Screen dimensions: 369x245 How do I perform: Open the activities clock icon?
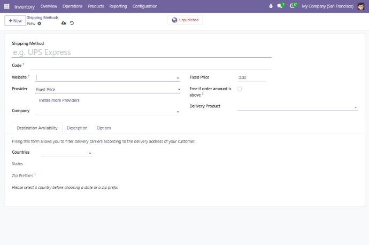pos(293,6)
